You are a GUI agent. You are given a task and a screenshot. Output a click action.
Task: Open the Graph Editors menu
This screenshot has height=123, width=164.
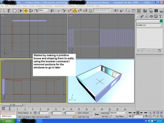click(60, 6)
